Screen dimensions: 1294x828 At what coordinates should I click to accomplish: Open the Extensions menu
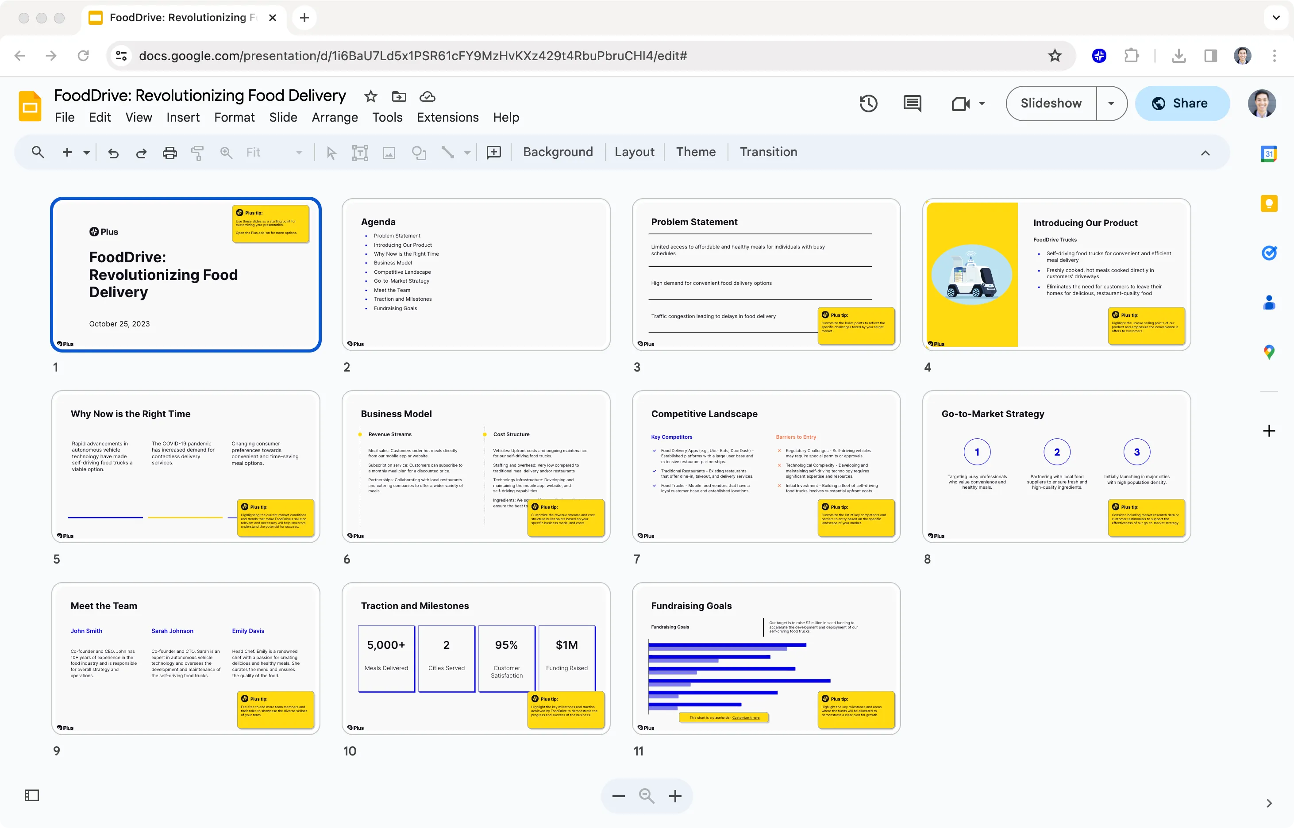pos(447,117)
